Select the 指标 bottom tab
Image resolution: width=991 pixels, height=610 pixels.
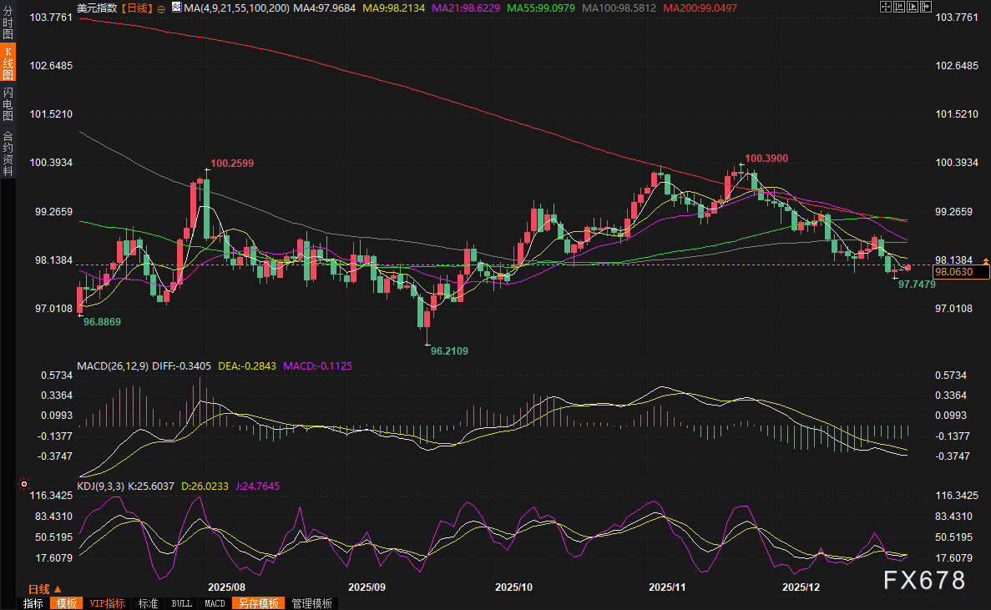click(x=33, y=603)
